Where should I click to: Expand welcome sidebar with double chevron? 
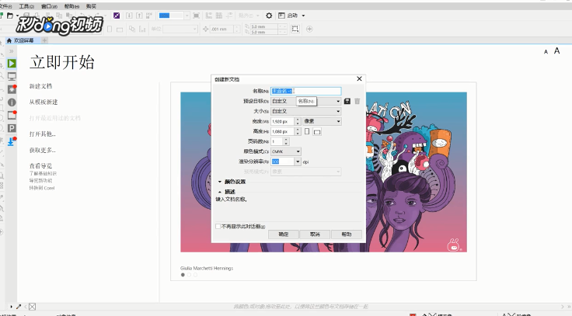point(12,51)
